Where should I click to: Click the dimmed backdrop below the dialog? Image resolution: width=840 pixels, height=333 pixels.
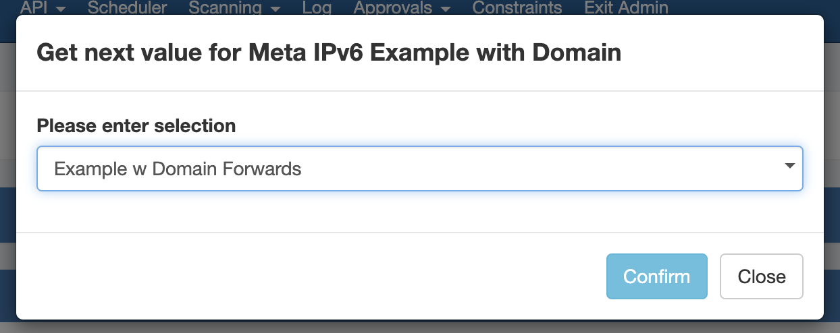(x=419, y=326)
